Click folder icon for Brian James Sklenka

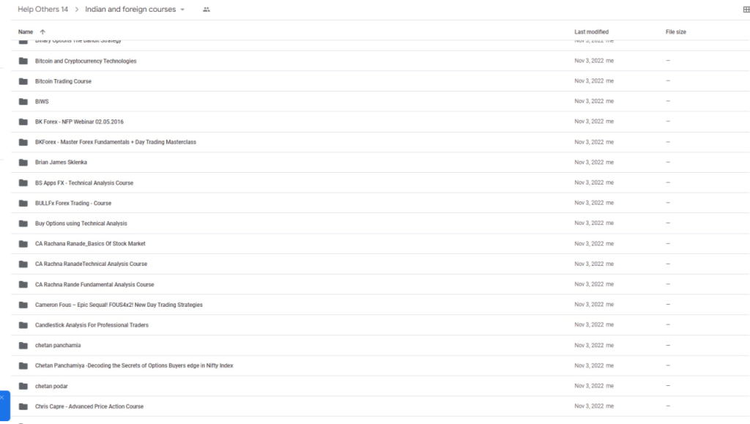point(23,163)
